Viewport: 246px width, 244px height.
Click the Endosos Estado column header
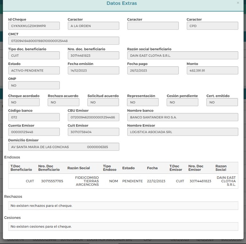(128, 168)
